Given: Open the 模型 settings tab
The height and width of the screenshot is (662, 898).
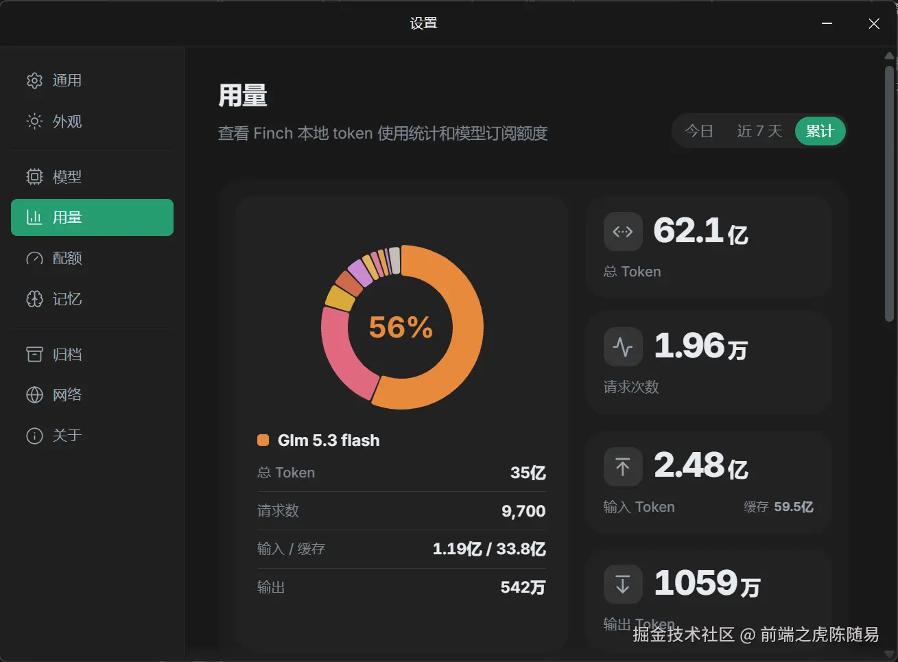Looking at the screenshot, I should tap(92, 176).
